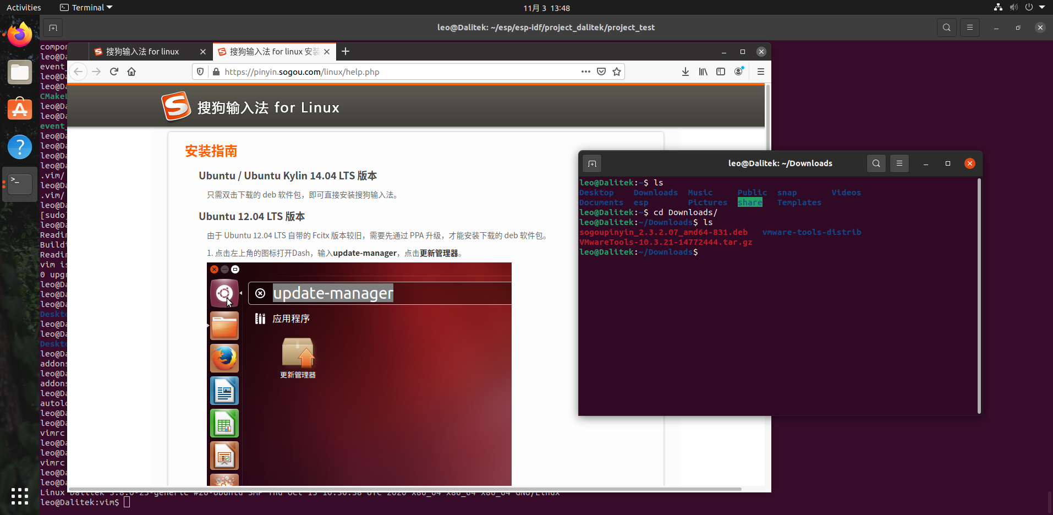Click the power icon in the top bar

pos(1029,7)
